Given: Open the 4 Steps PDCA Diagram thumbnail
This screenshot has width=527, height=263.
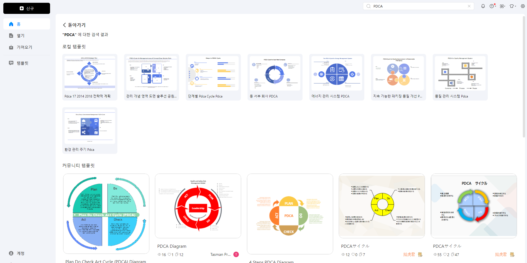Looking at the screenshot, I should (x=290, y=214).
